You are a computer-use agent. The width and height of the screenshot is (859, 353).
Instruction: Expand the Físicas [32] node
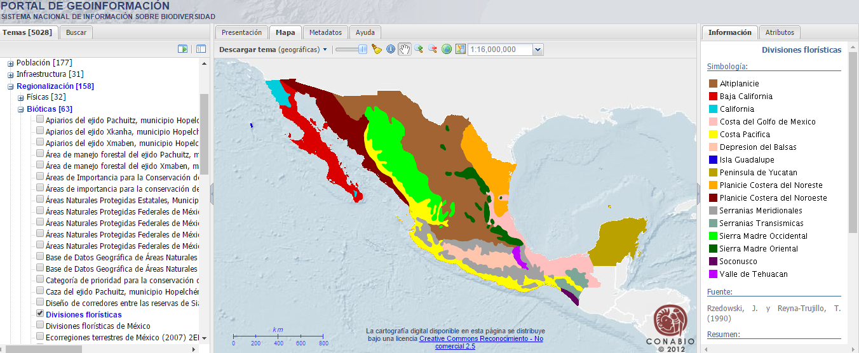point(20,98)
